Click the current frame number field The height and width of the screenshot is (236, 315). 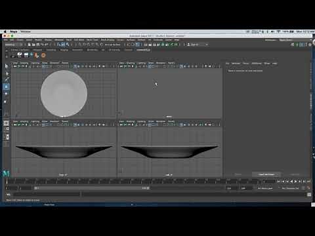click(x=269, y=182)
